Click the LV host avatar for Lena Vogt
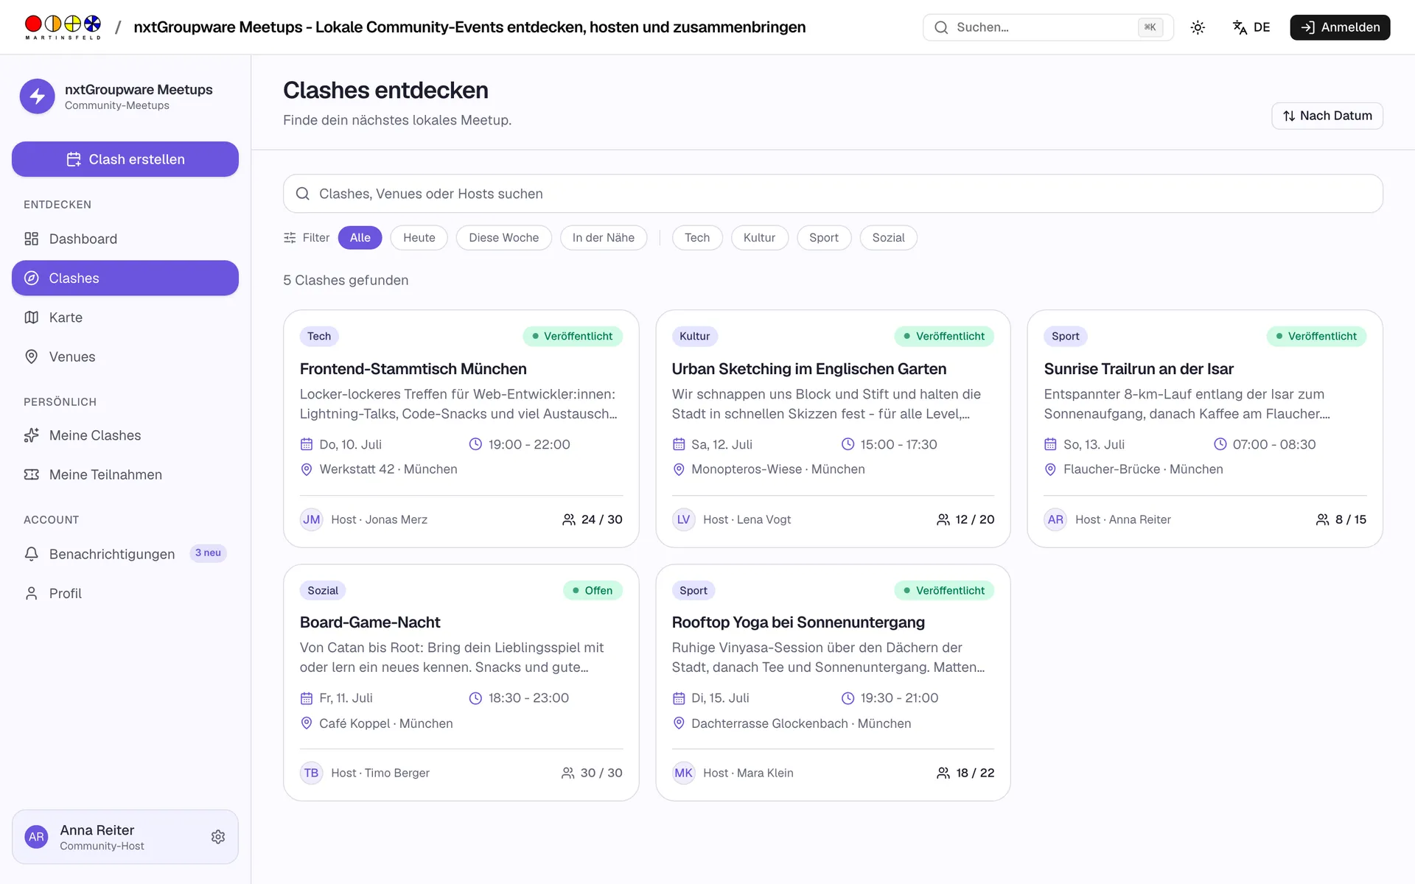The width and height of the screenshot is (1415, 884). [x=683, y=519]
